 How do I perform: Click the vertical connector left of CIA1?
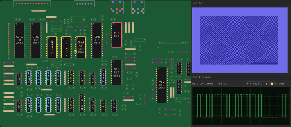[9, 41]
